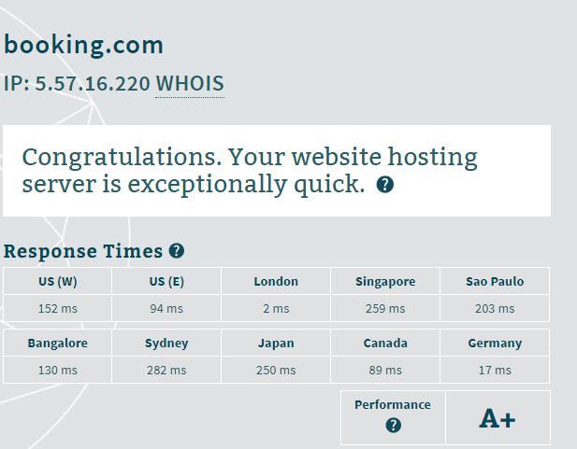Click the Congratulations hosting message text
The width and height of the screenshot is (577, 449).
pyautogui.click(x=250, y=170)
